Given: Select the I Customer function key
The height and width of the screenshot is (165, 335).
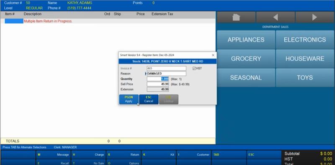Looking at the screenshot, I should (x=193, y=155).
